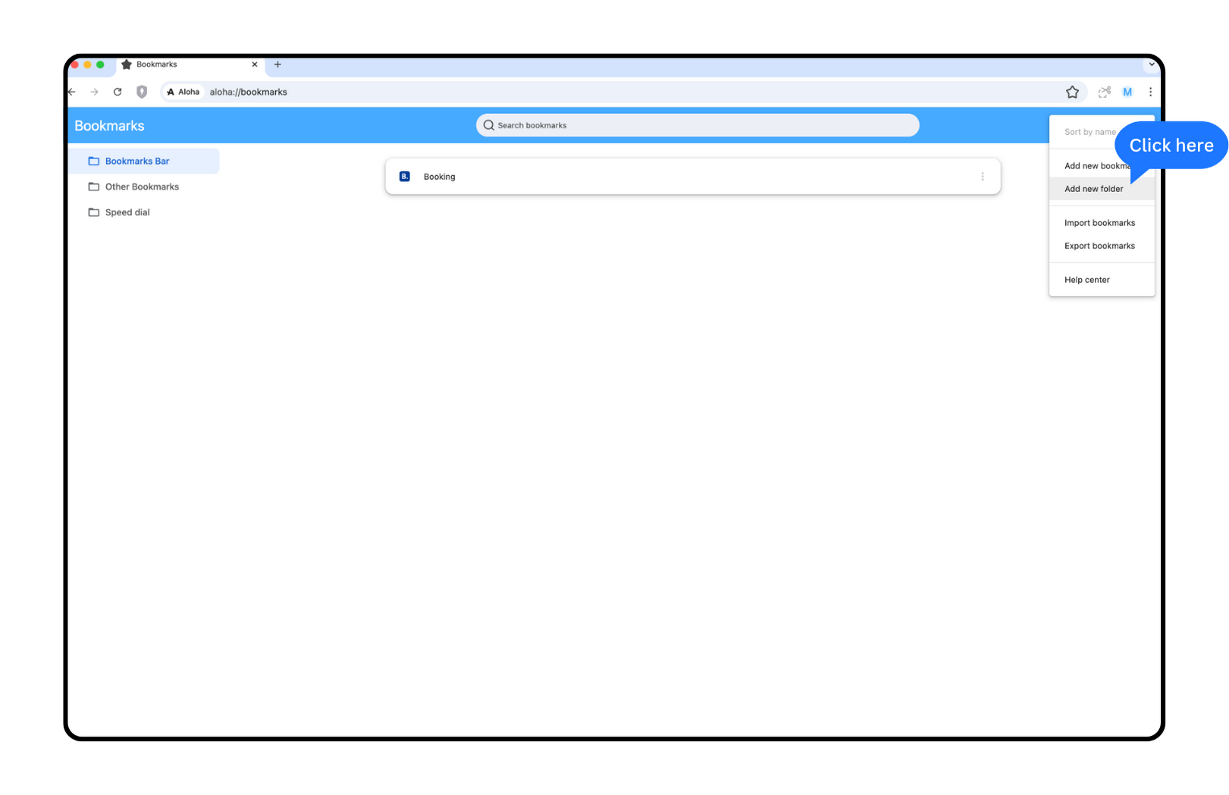Open the Booking bookmark options menu

983,177
